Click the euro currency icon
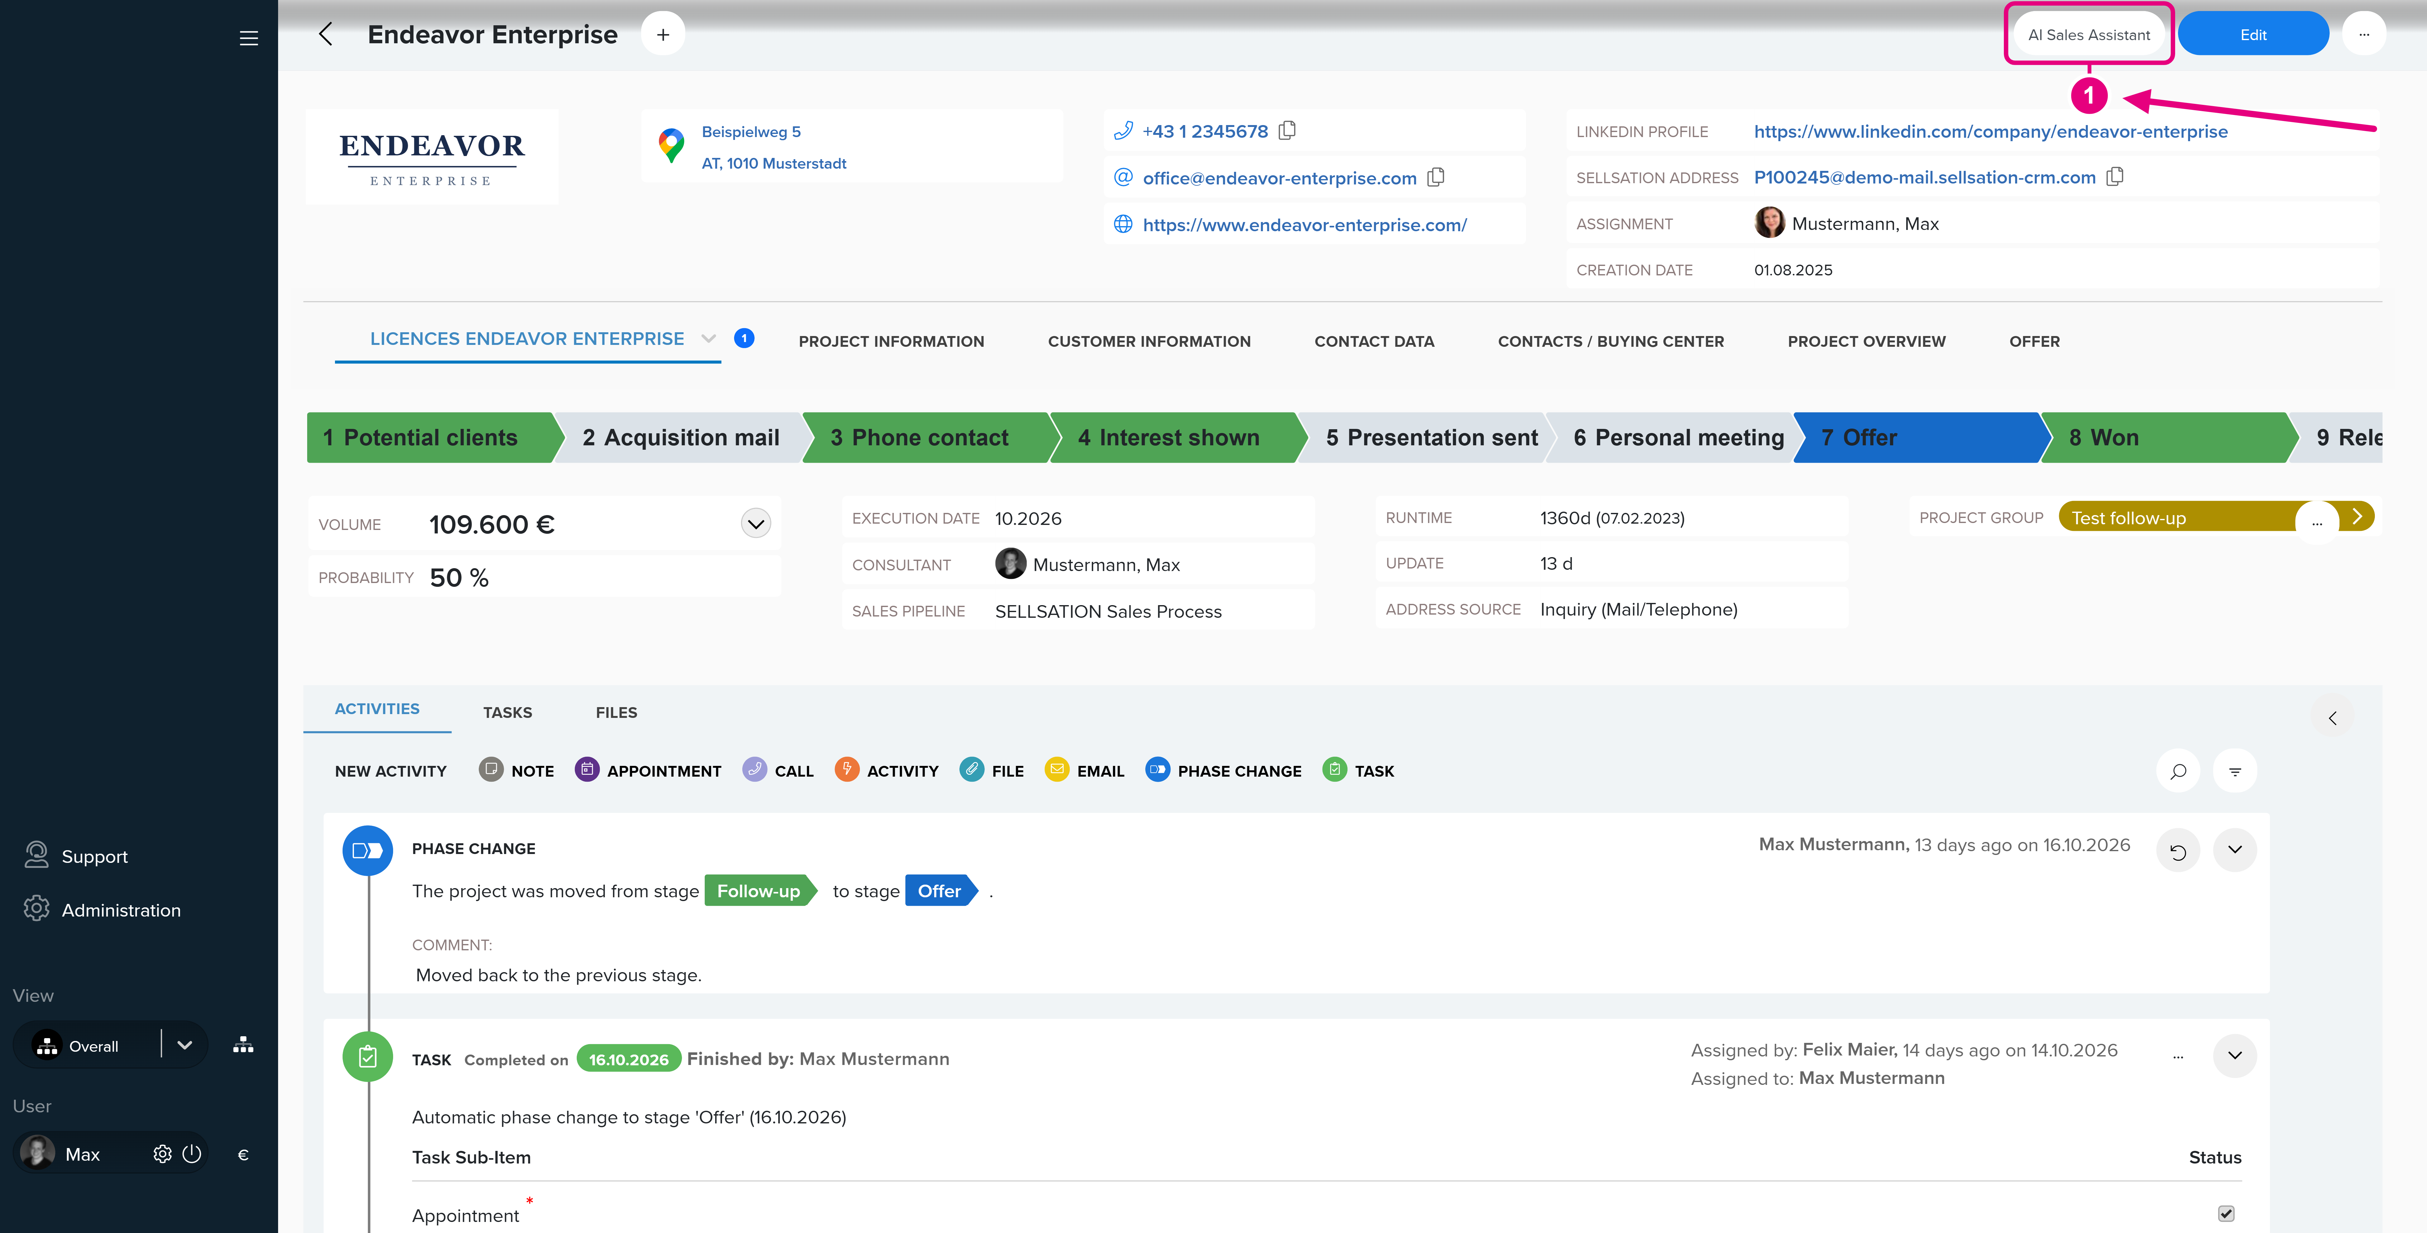The height and width of the screenshot is (1233, 2427). (x=243, y=1155)
